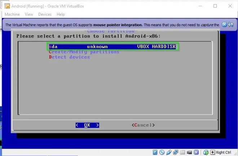Screen dimensions: 238x156
Task: Click the optical disc status icon
Action: click(162, 152)
